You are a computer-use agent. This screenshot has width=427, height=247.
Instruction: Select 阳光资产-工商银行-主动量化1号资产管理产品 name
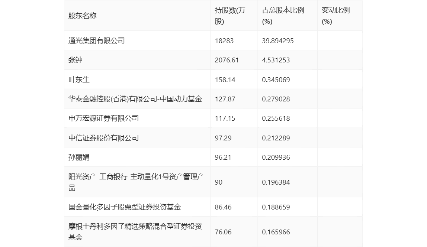click(x=137, y=182)
